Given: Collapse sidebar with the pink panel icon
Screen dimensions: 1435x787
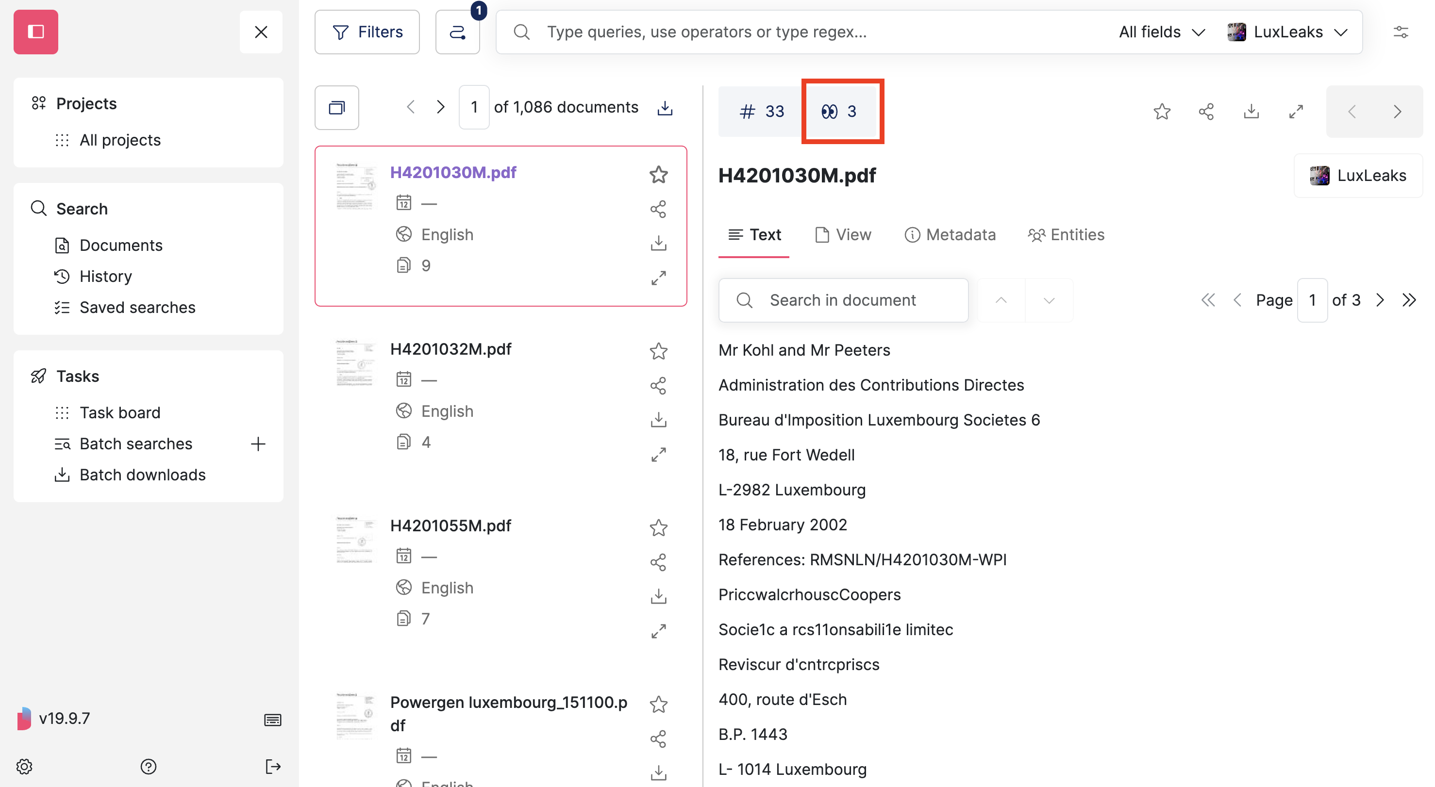Looking at the screenshot, I should tap(35, 32).
